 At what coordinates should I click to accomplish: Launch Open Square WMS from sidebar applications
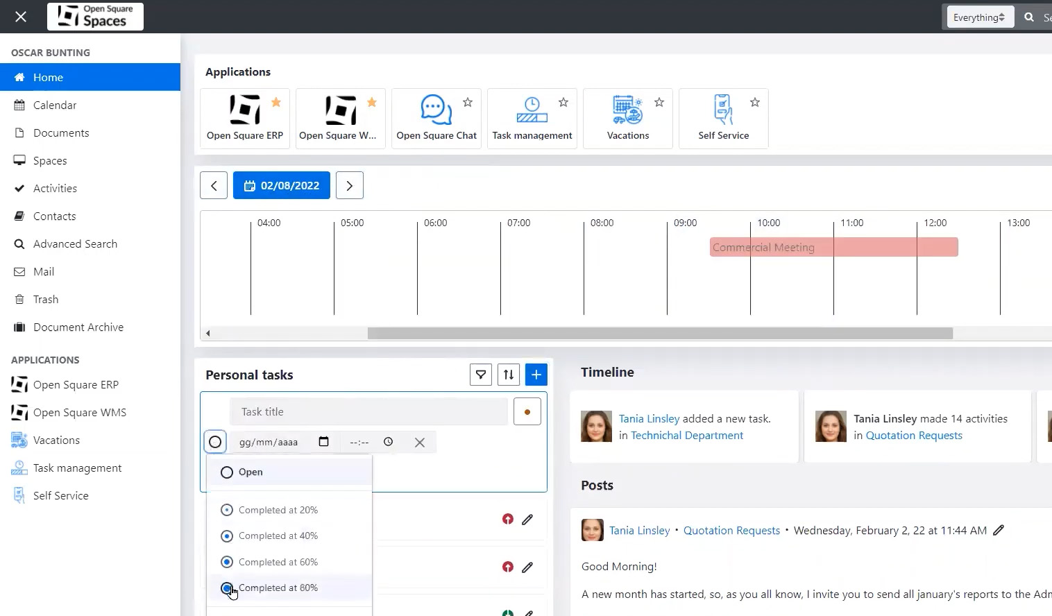coord(90,412)
